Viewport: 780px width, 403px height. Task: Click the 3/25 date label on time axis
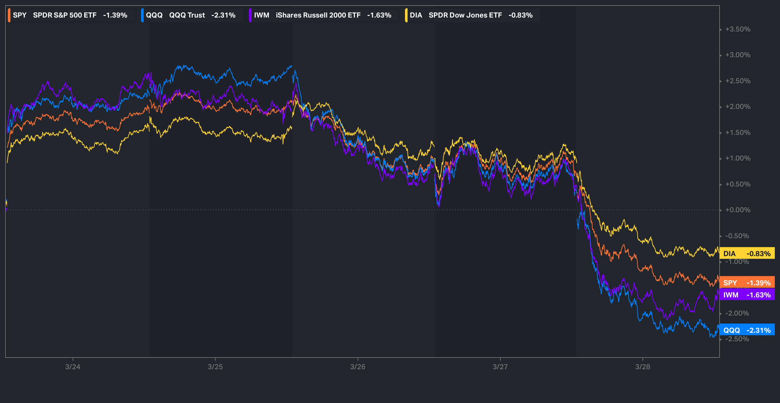tap(215, 367)
